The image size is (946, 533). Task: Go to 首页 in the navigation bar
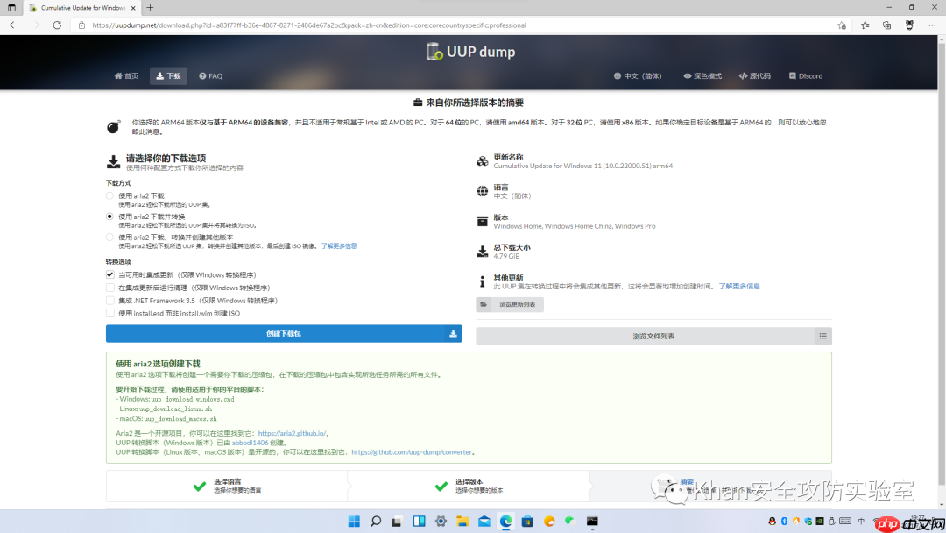click(x=126, y=75)
